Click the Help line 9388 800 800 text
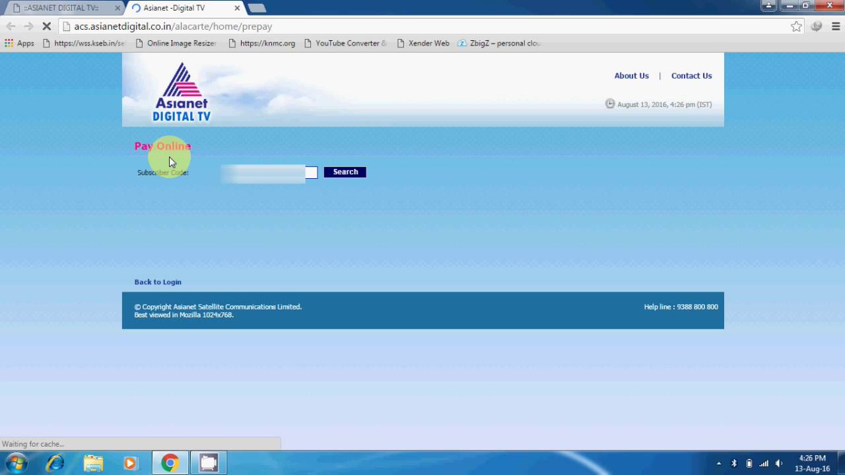 (681, 307)
